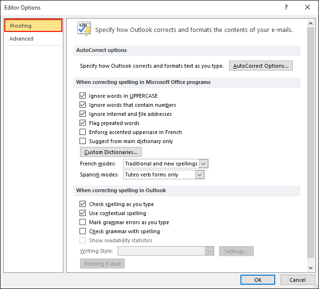Click the Show readability statistics checkbox
The height and width of the screenshot is (289, 319).
tap(82, 240)
